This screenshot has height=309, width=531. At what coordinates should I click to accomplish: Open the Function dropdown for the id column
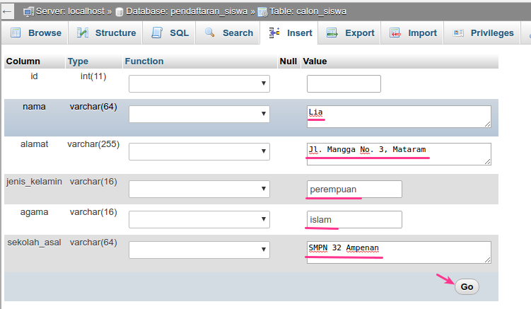[x=199, y=84]
